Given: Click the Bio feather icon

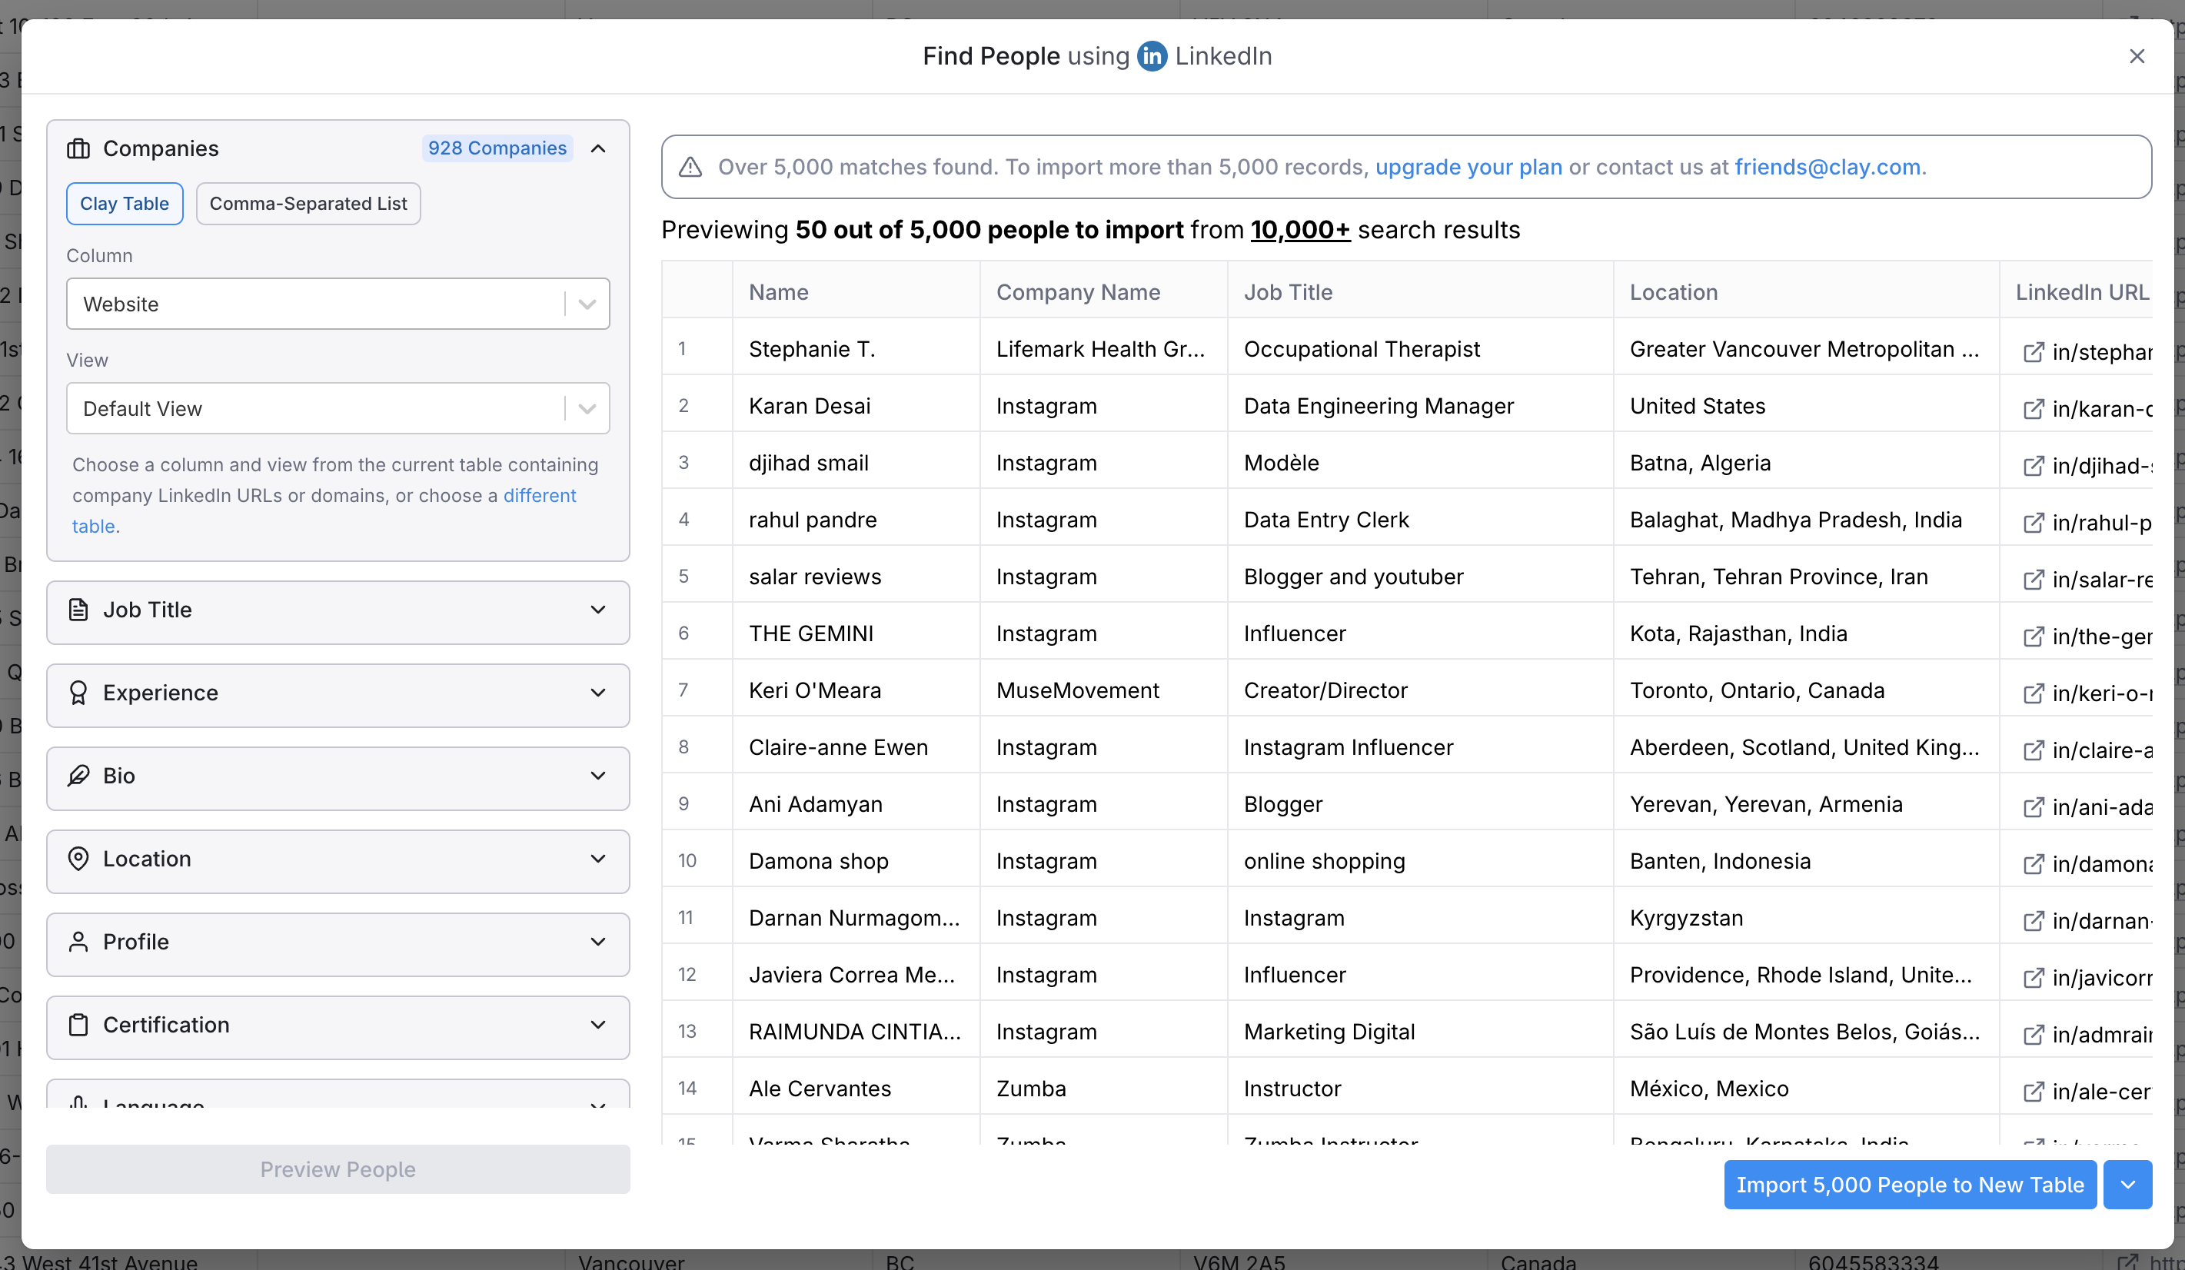Looking at the screenshot, I should 78,776.
